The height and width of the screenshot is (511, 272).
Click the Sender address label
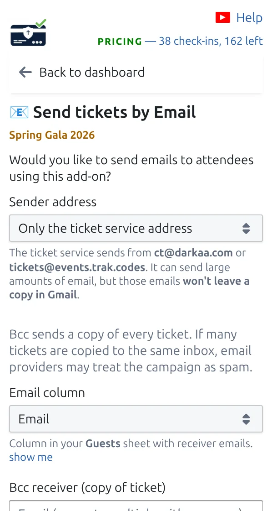point(53,202)
